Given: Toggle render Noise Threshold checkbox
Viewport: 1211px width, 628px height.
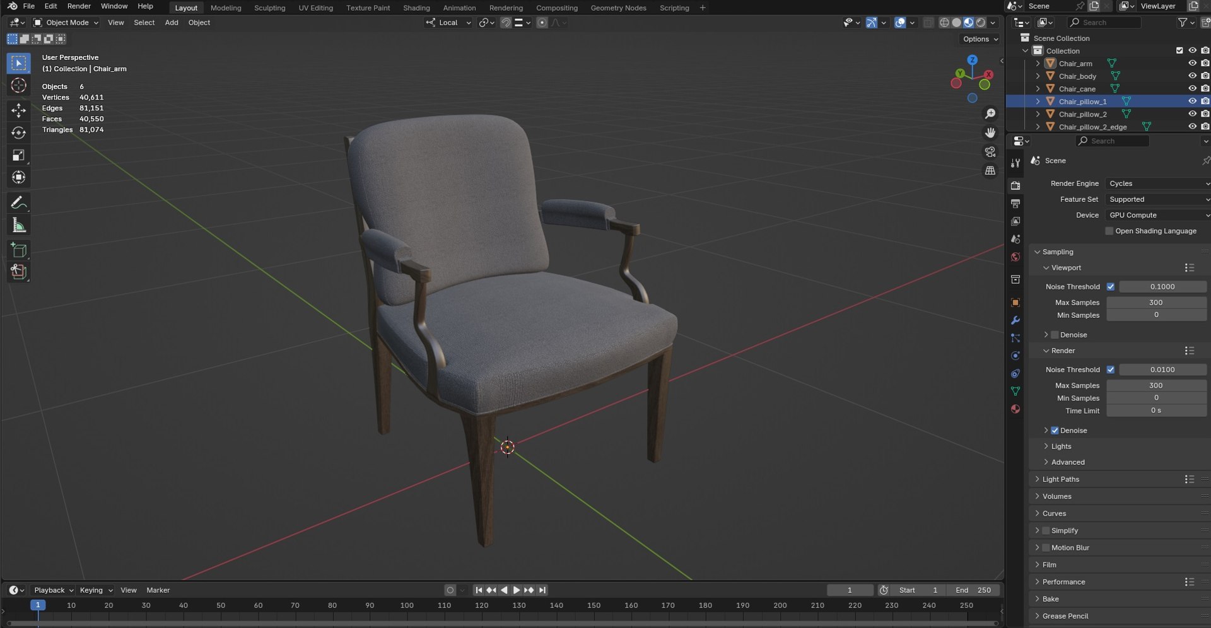Looking at the screenshot, I should (1111, 370).
